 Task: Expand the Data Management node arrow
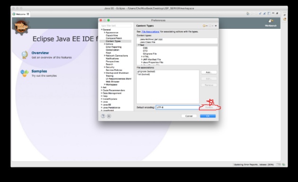click(x=102, y=93)
